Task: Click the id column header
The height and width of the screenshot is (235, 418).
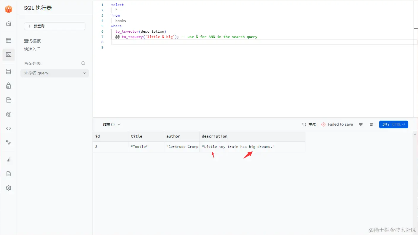Action: pyautogui.click(x=110, y=136)
